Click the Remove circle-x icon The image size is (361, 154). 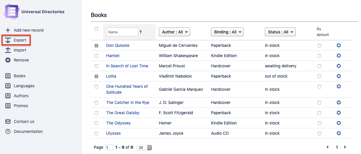point(8,60)
